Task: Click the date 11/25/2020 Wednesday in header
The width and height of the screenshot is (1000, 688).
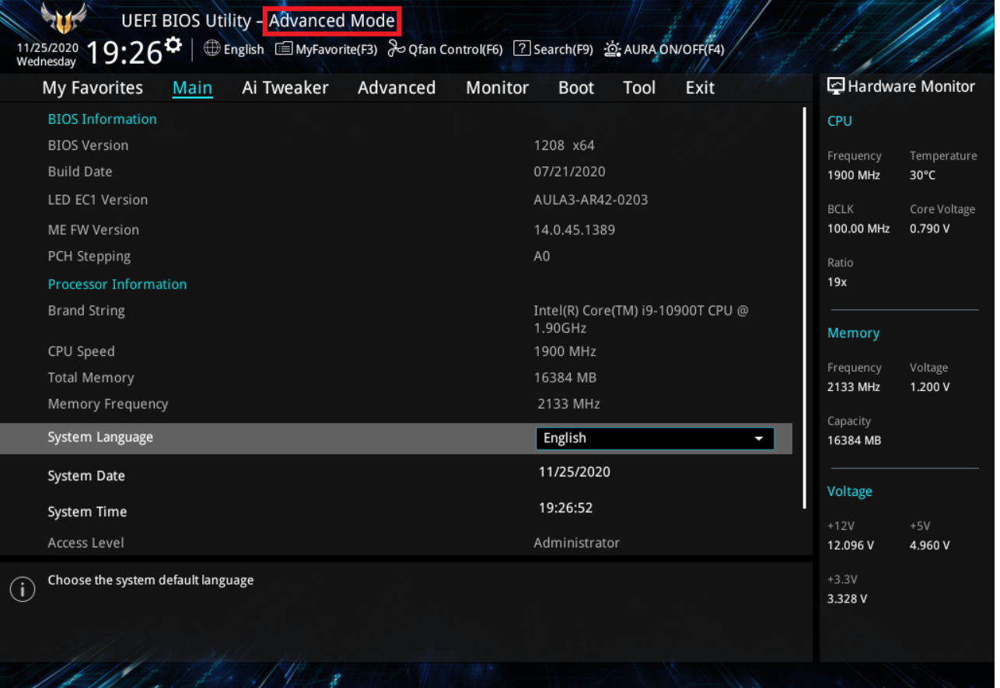Action: coord(47,54)
